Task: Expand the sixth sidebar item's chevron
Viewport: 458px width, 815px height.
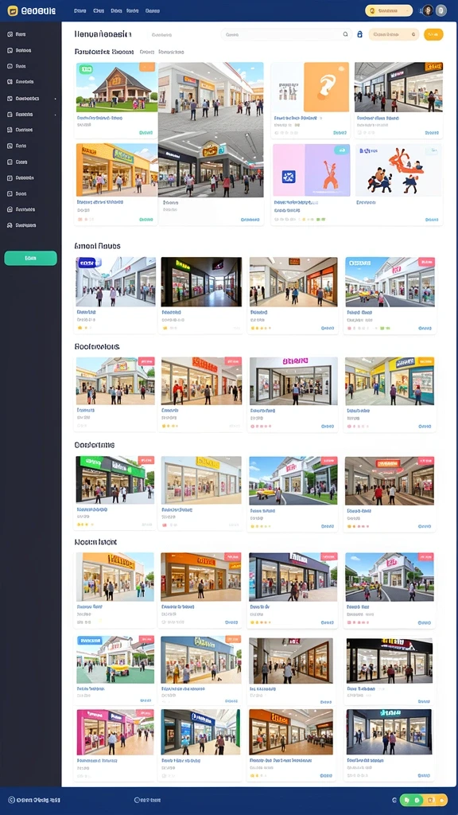Action: [x=55, y=115]
